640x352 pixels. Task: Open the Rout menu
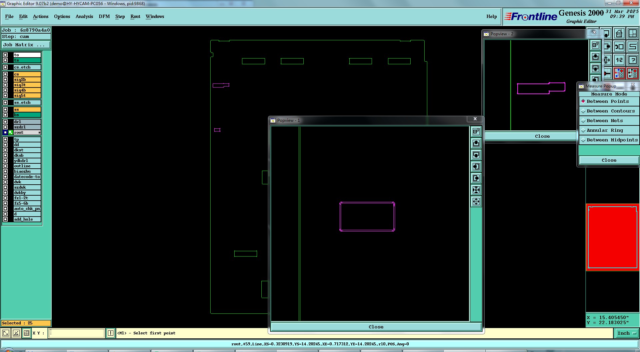135,16
